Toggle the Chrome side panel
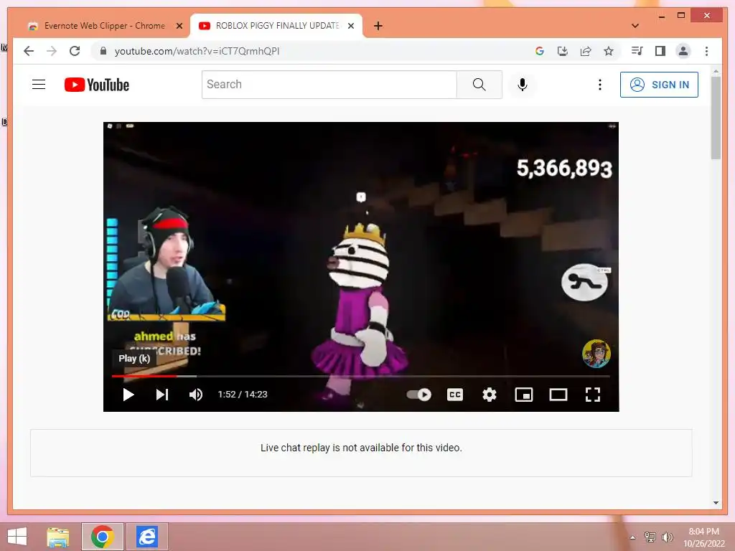The height and width of the screenshot is (551, 735). [660, 51]
